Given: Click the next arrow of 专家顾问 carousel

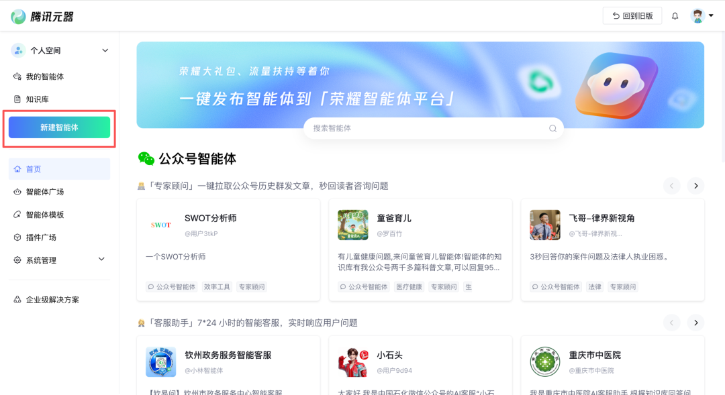Looking at the screenshot, I should [x=695, y=186].
